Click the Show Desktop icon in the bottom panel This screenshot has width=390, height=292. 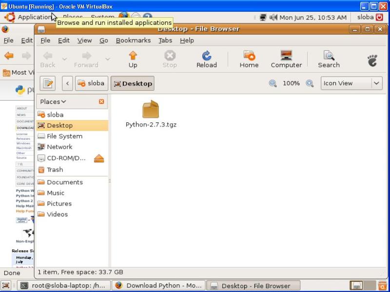coord(6,286)
